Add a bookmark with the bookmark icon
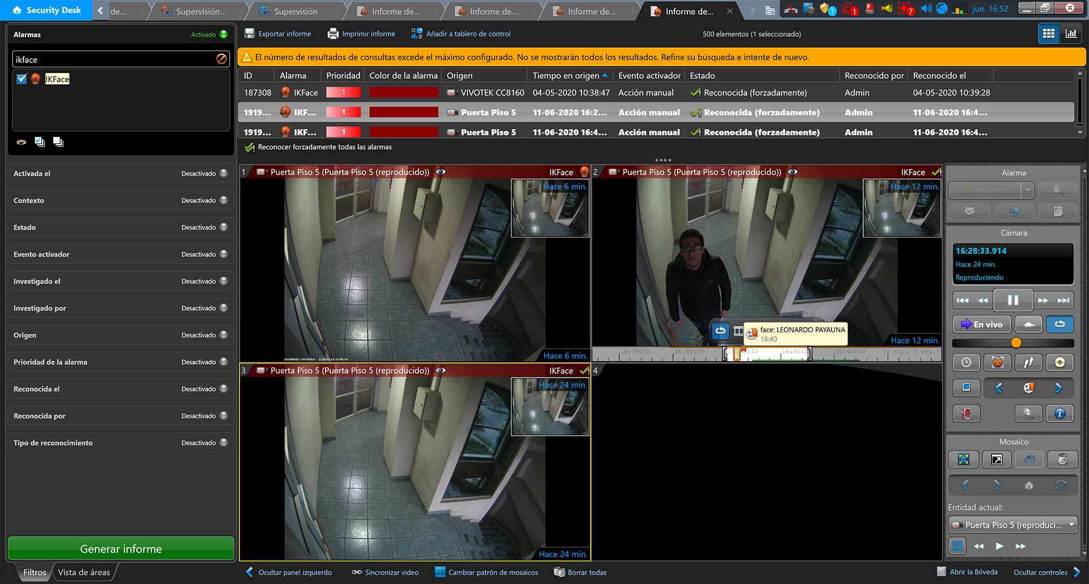Image resolution: width=1089 pixels, height=584 pixels. point(1028,388)
